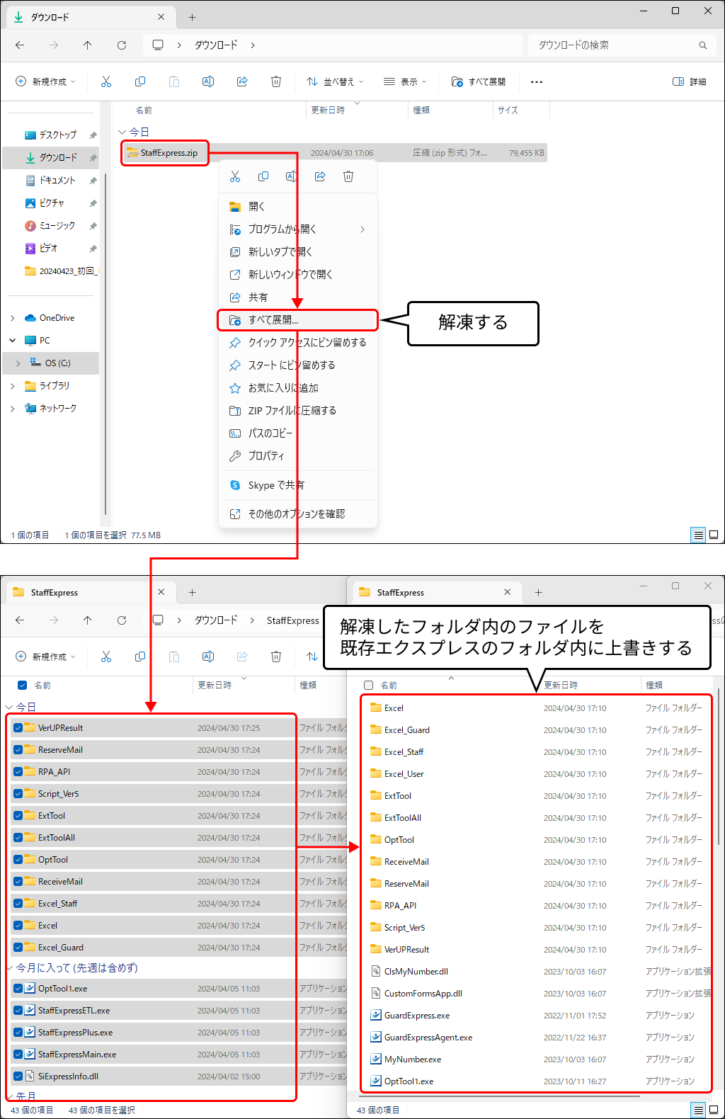Expand OS (C:) drive node
725x1119 pixels.
click(18, 363)
